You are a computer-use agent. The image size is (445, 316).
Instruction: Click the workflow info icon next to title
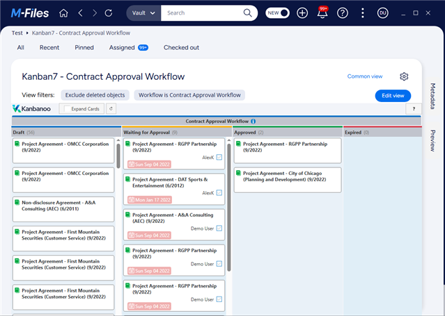pyautogui.click(x=253, y=121)
